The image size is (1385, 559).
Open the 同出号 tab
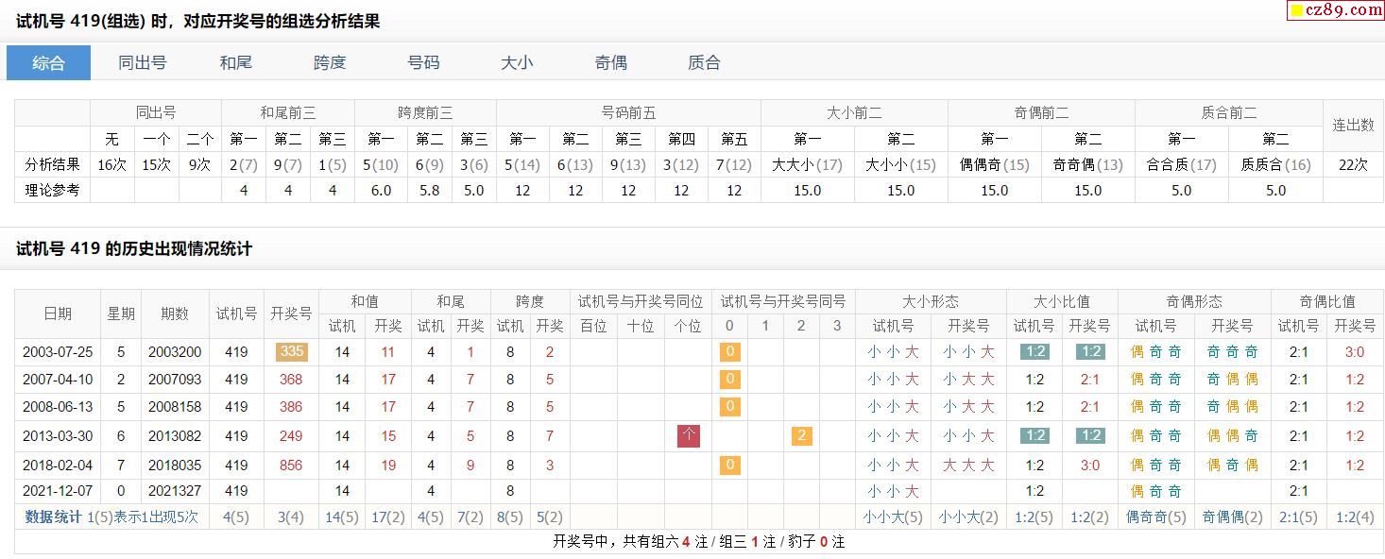click(142, 63)
